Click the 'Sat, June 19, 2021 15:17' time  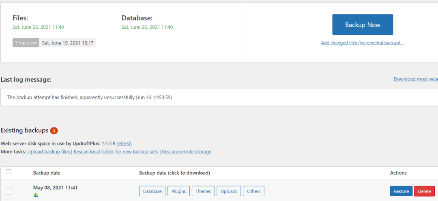pyautogui.click(x=68, y=43)
